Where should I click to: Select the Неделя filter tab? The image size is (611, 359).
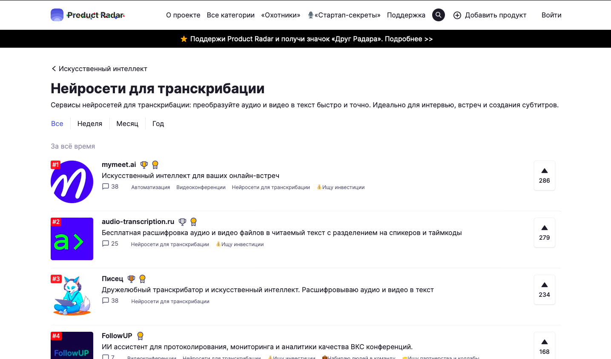coord(90,123)
